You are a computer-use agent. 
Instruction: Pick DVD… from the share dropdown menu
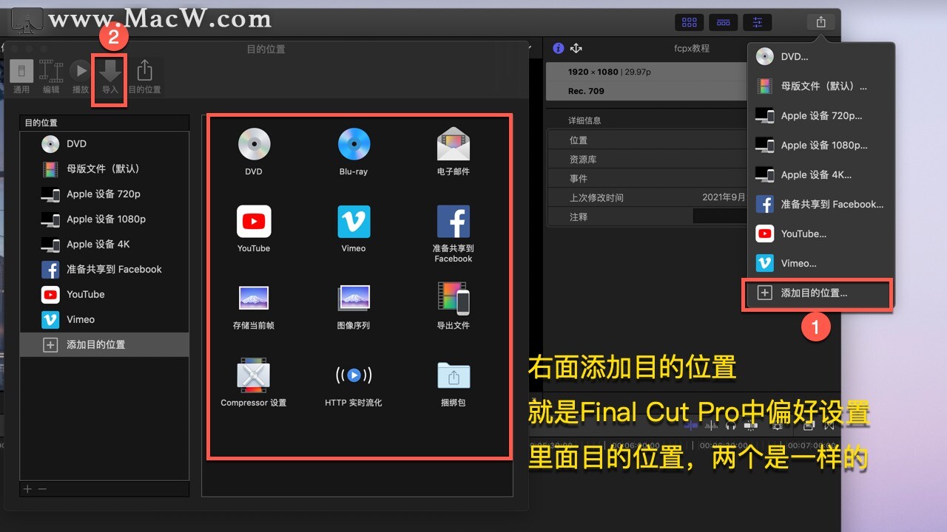[x=820, y=57]
